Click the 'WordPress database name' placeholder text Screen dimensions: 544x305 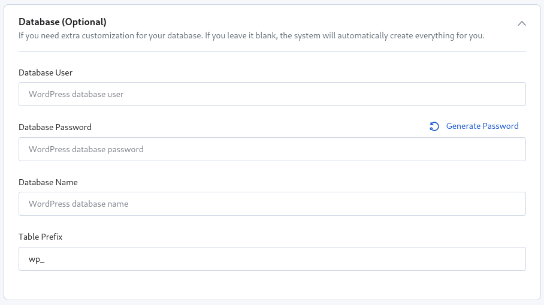click(78, 204)
